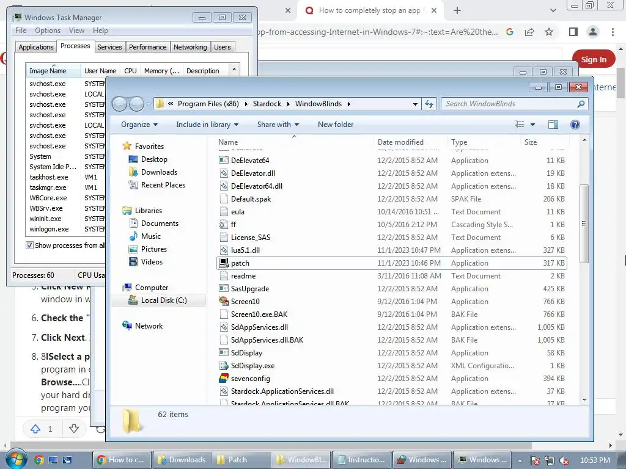Click the downvote arrow on the Quora answer
Viewport: 626px width, 469px height.
(74, 429)
